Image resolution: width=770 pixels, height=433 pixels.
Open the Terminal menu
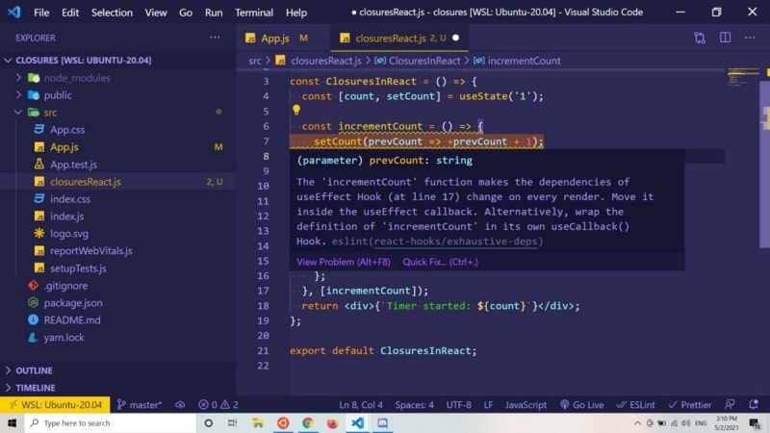254,13
